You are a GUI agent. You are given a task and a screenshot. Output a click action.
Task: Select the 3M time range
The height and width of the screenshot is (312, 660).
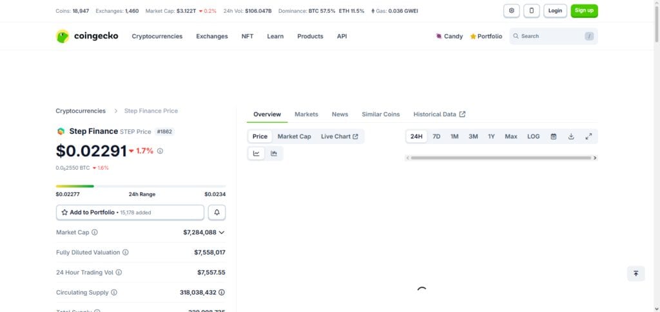click(x=473, y=136)
